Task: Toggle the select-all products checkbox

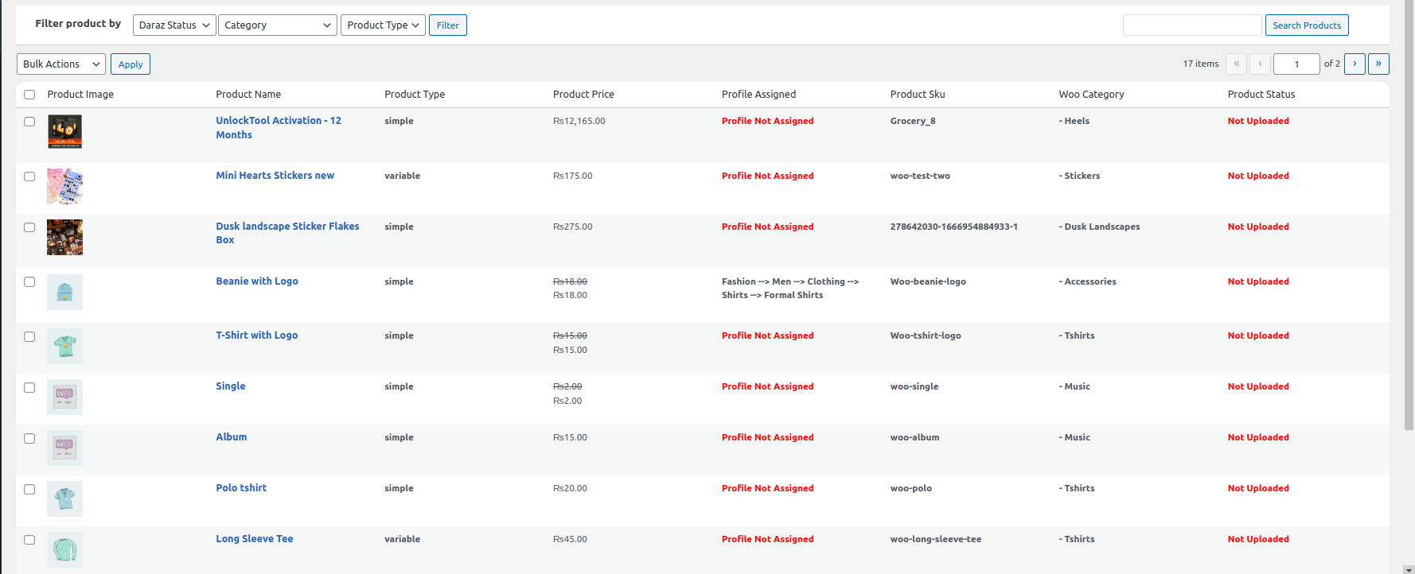Action: (29, 95)
